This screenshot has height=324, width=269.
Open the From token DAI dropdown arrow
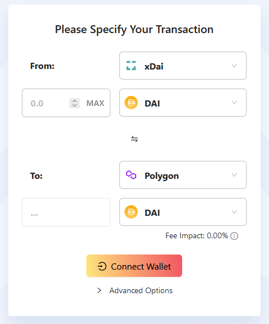[x=234, y=103]
